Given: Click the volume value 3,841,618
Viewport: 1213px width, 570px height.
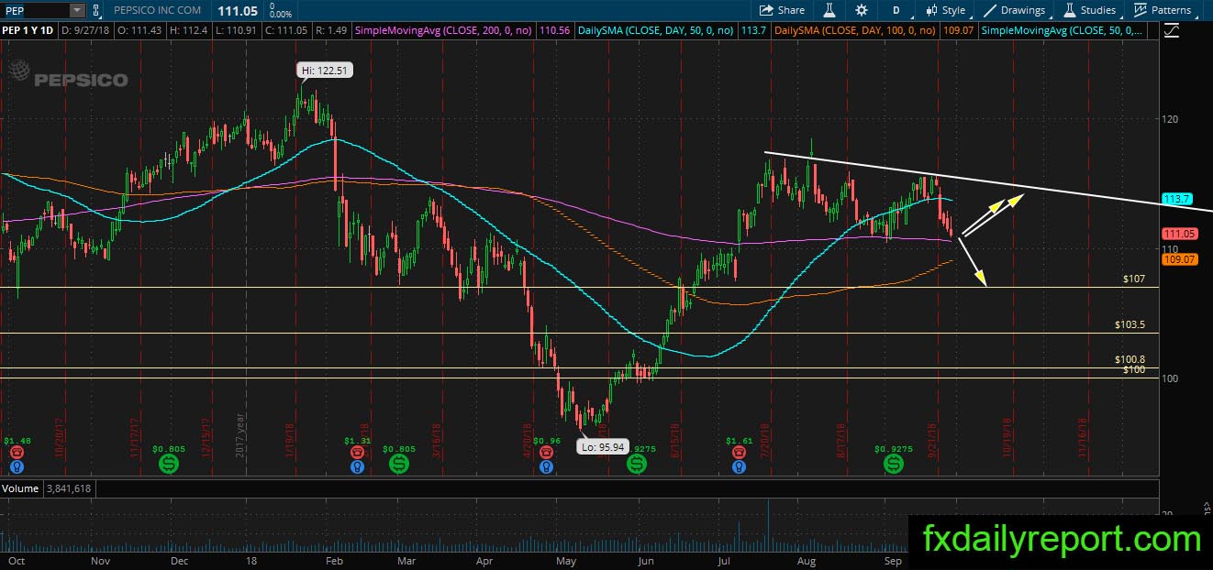Looking at the screenshot, I should pyautogui.click(x=69, y=488).
